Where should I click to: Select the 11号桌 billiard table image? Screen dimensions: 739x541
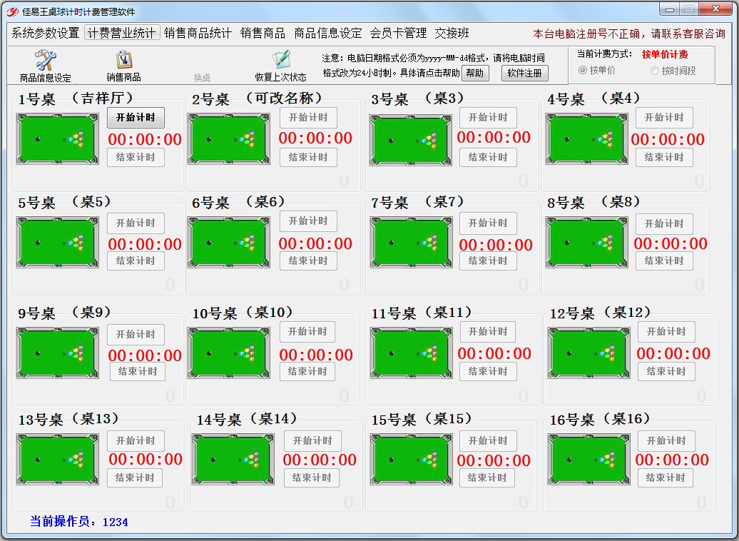412,353
